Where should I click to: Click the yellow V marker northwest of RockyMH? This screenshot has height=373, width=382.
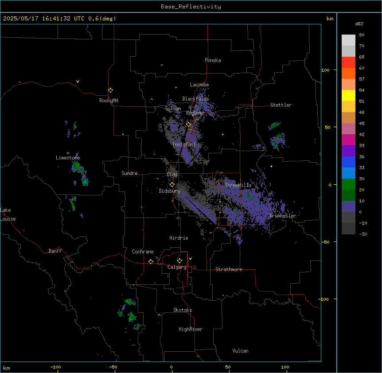click(x=78, y=82)
